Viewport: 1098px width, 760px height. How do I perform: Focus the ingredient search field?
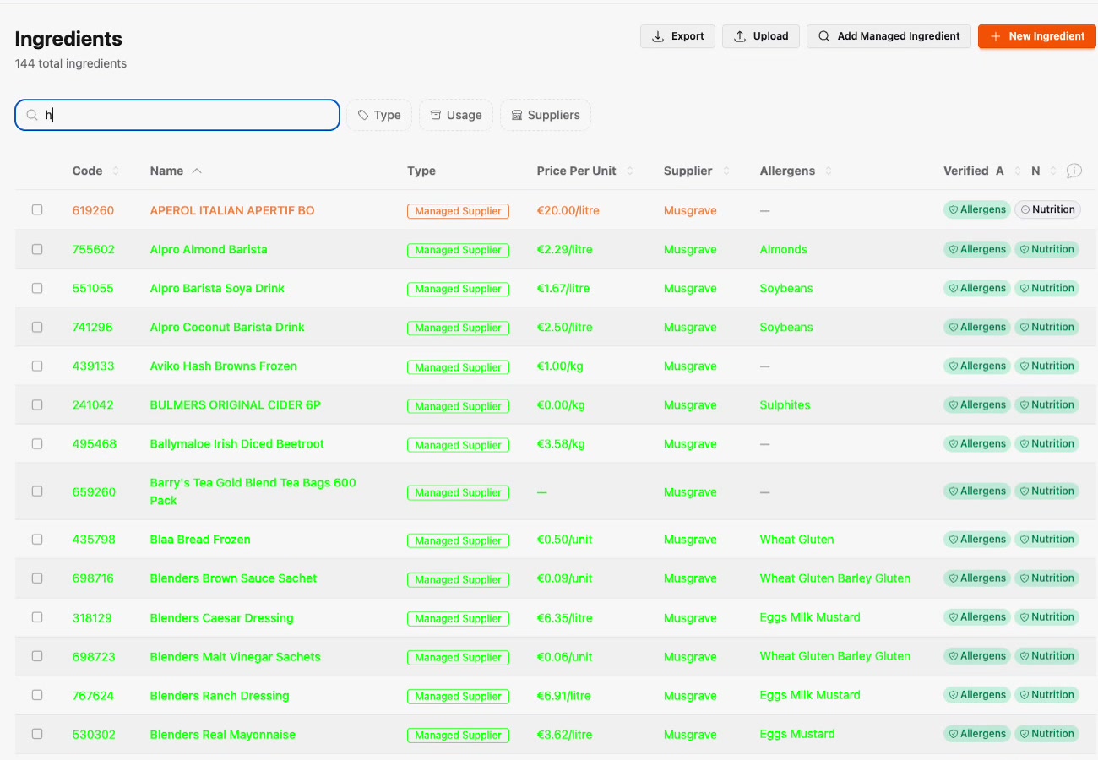tap(177, 115)
